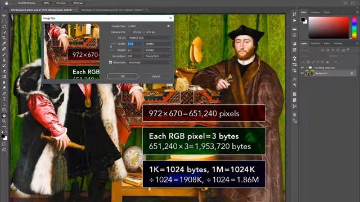
Task: Open the Histogram panel icon
Action: point(295,29)
